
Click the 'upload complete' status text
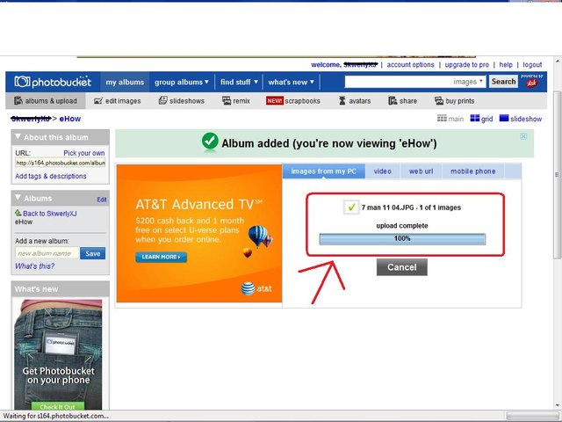(x=402, y=226)
